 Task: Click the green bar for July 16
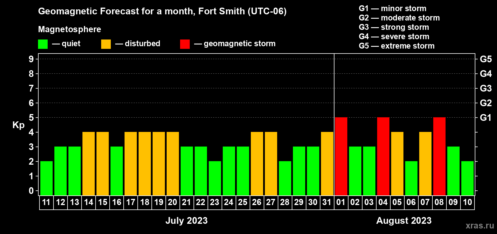pyautogui.click(x=117, y=171)
